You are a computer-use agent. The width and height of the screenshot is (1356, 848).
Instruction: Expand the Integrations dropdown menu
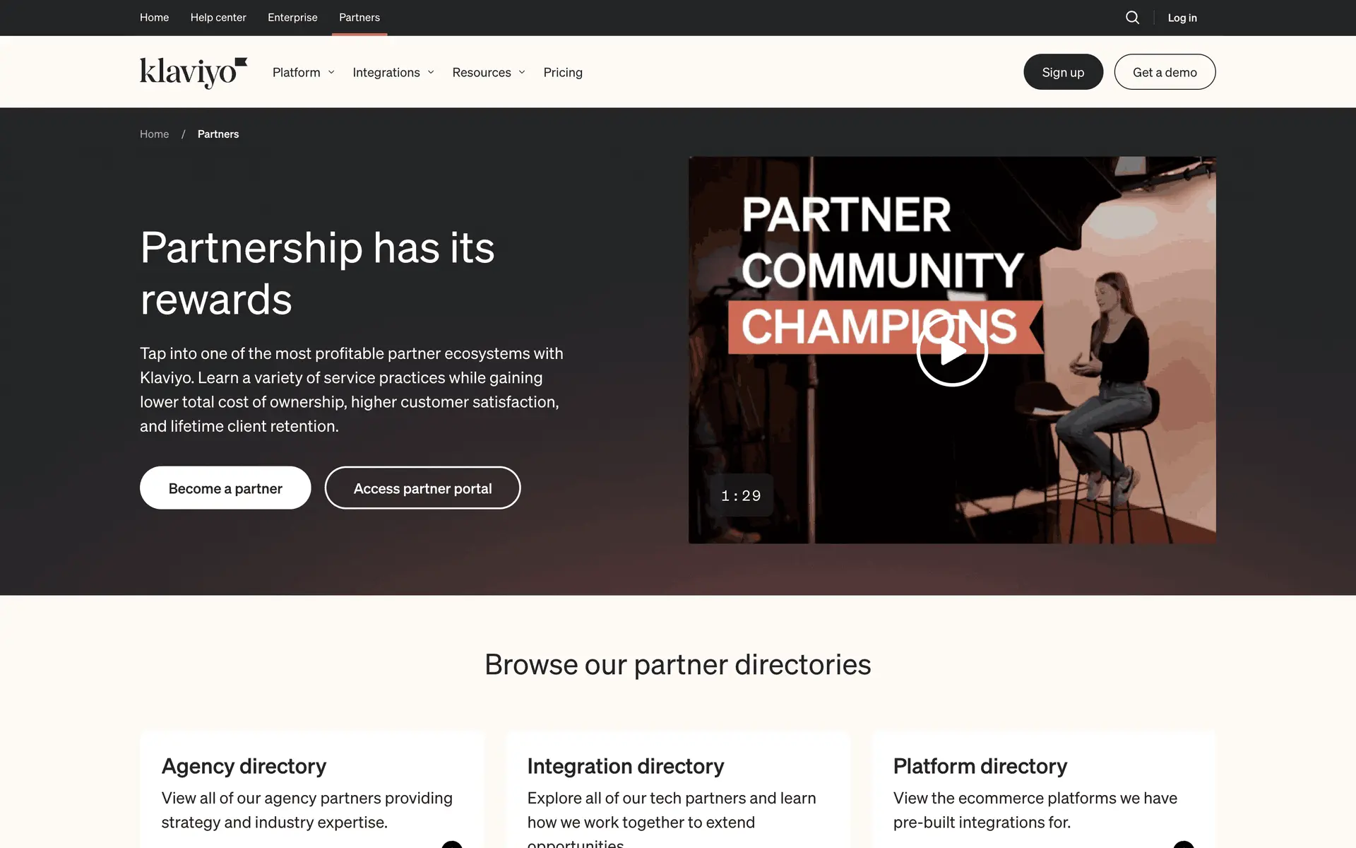393,72
